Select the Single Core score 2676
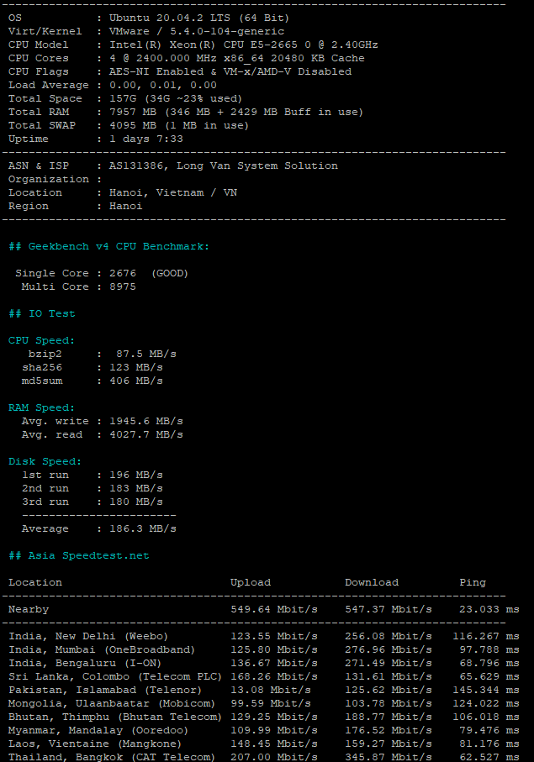Viewport: 534px width, 762px height. 123,273
